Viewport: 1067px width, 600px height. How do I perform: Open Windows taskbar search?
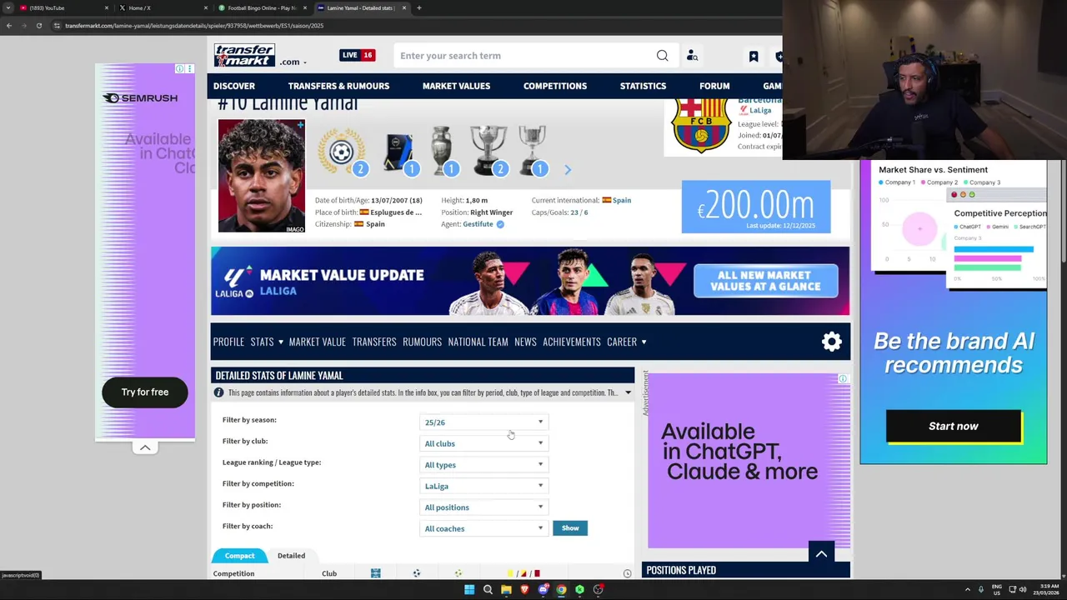488,590
